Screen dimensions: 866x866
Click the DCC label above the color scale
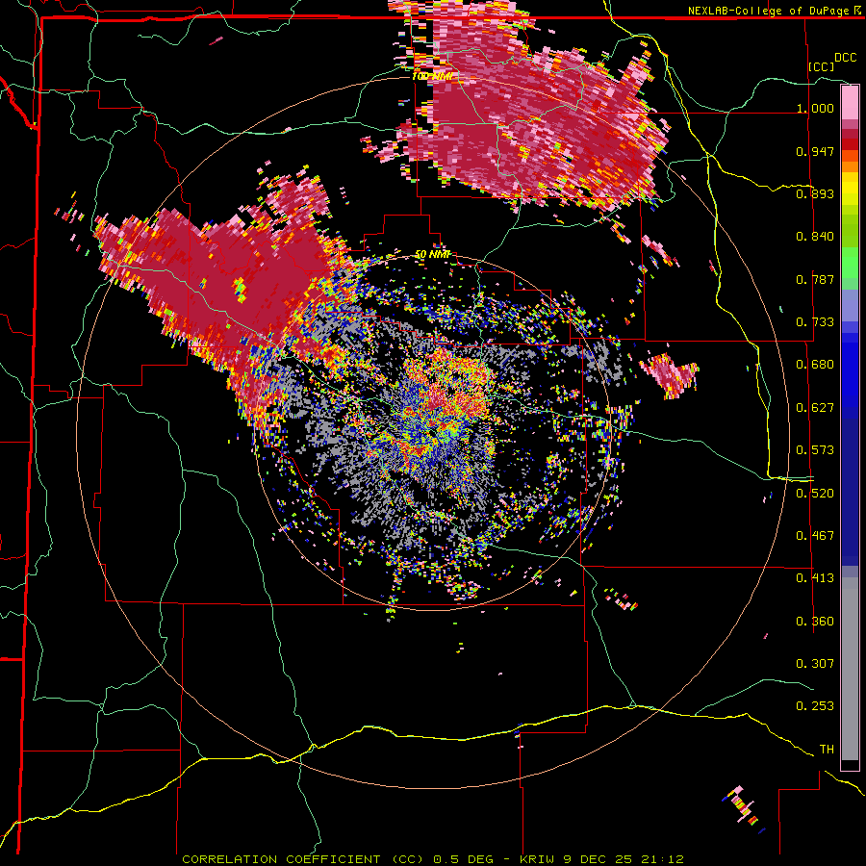[845, 58]
